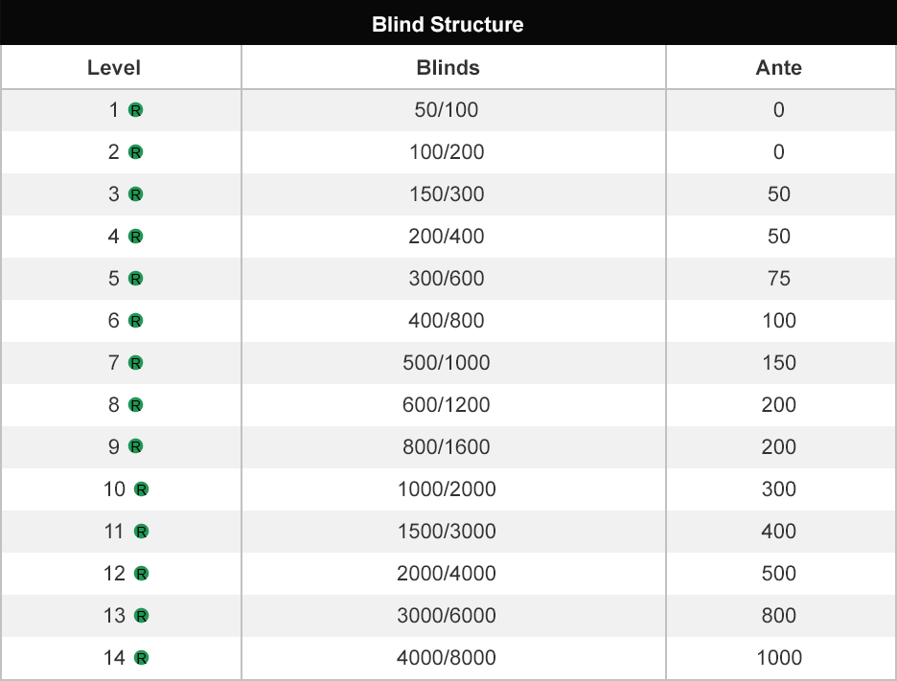Click the R icon next to level 7
The width and height of the screenshot is (897, 681).
click(135, 363)
